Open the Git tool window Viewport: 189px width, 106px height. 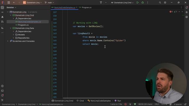[x=2, y=100]
